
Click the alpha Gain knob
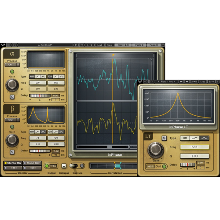coord(12,85)
